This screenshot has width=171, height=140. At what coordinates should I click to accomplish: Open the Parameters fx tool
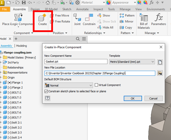(159, 19)
